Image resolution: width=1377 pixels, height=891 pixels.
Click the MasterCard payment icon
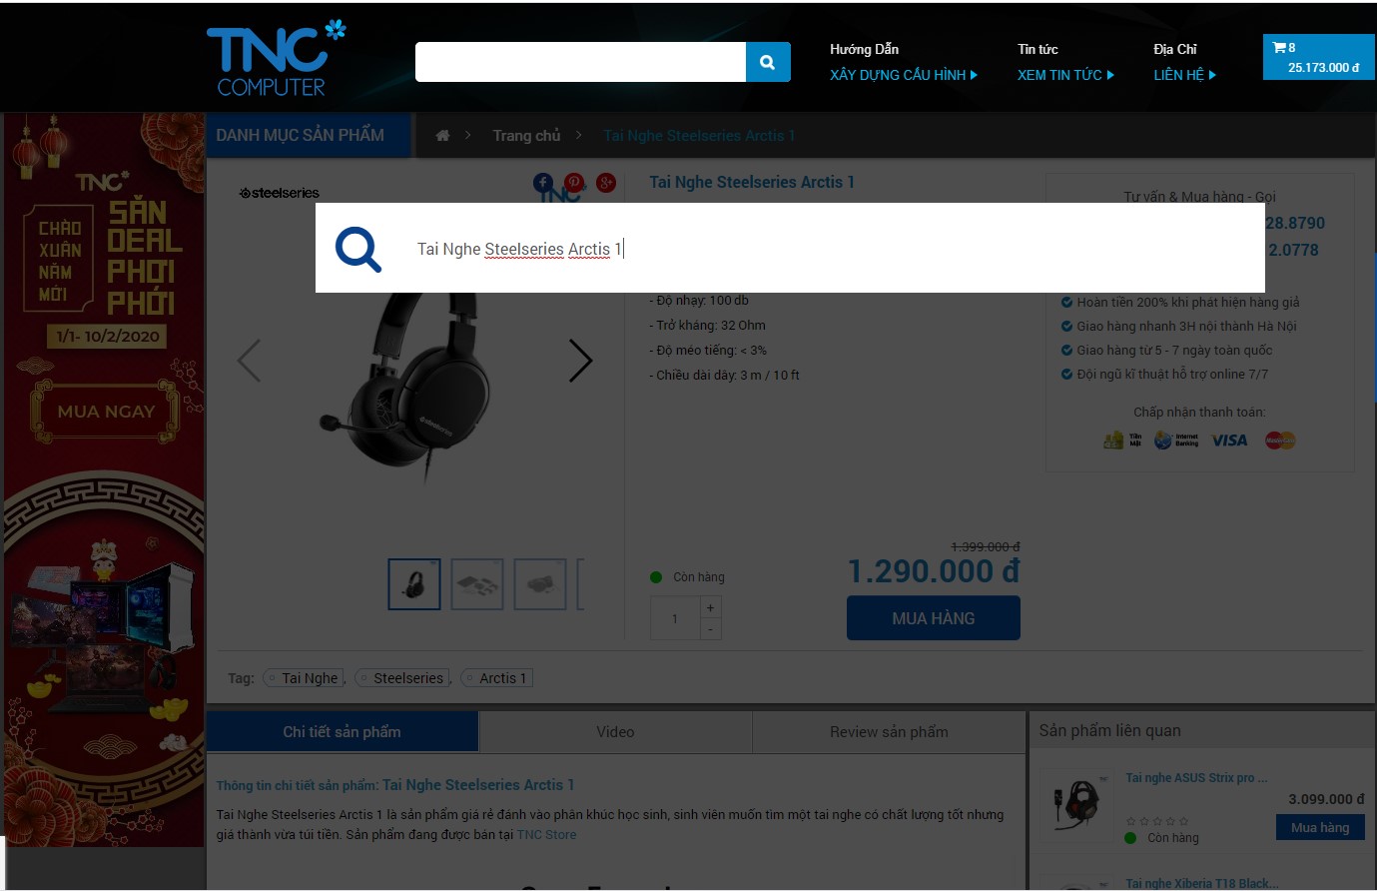(x=1280, y=441)
